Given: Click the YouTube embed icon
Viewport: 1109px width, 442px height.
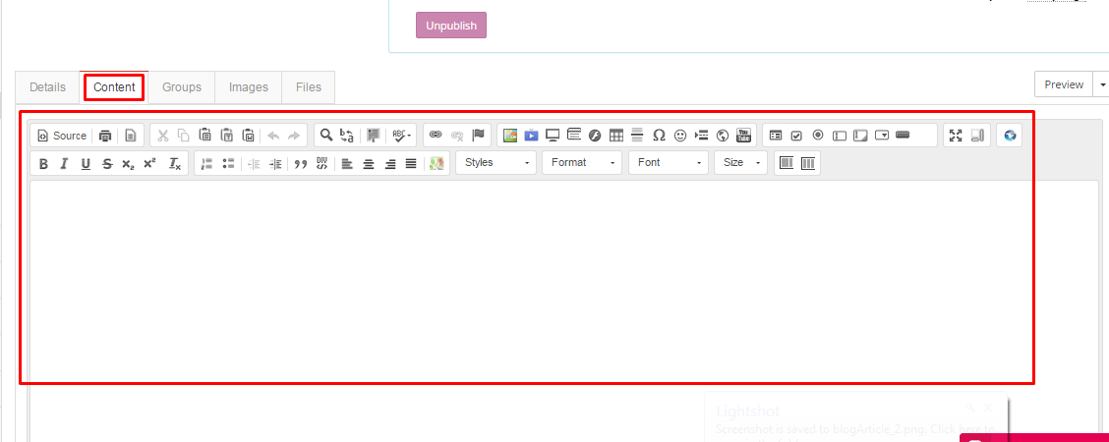Looking at the screenshot, I should pos(744,136).
